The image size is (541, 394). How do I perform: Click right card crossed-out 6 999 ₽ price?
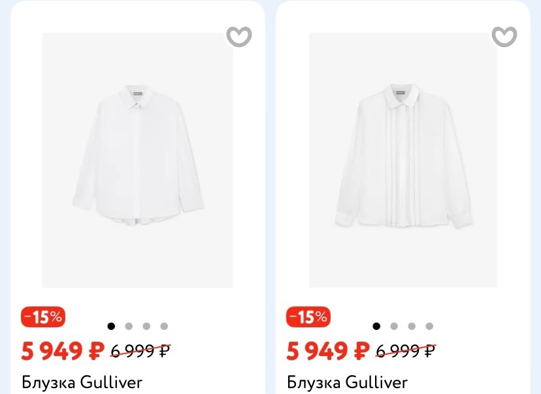[406, 352]
